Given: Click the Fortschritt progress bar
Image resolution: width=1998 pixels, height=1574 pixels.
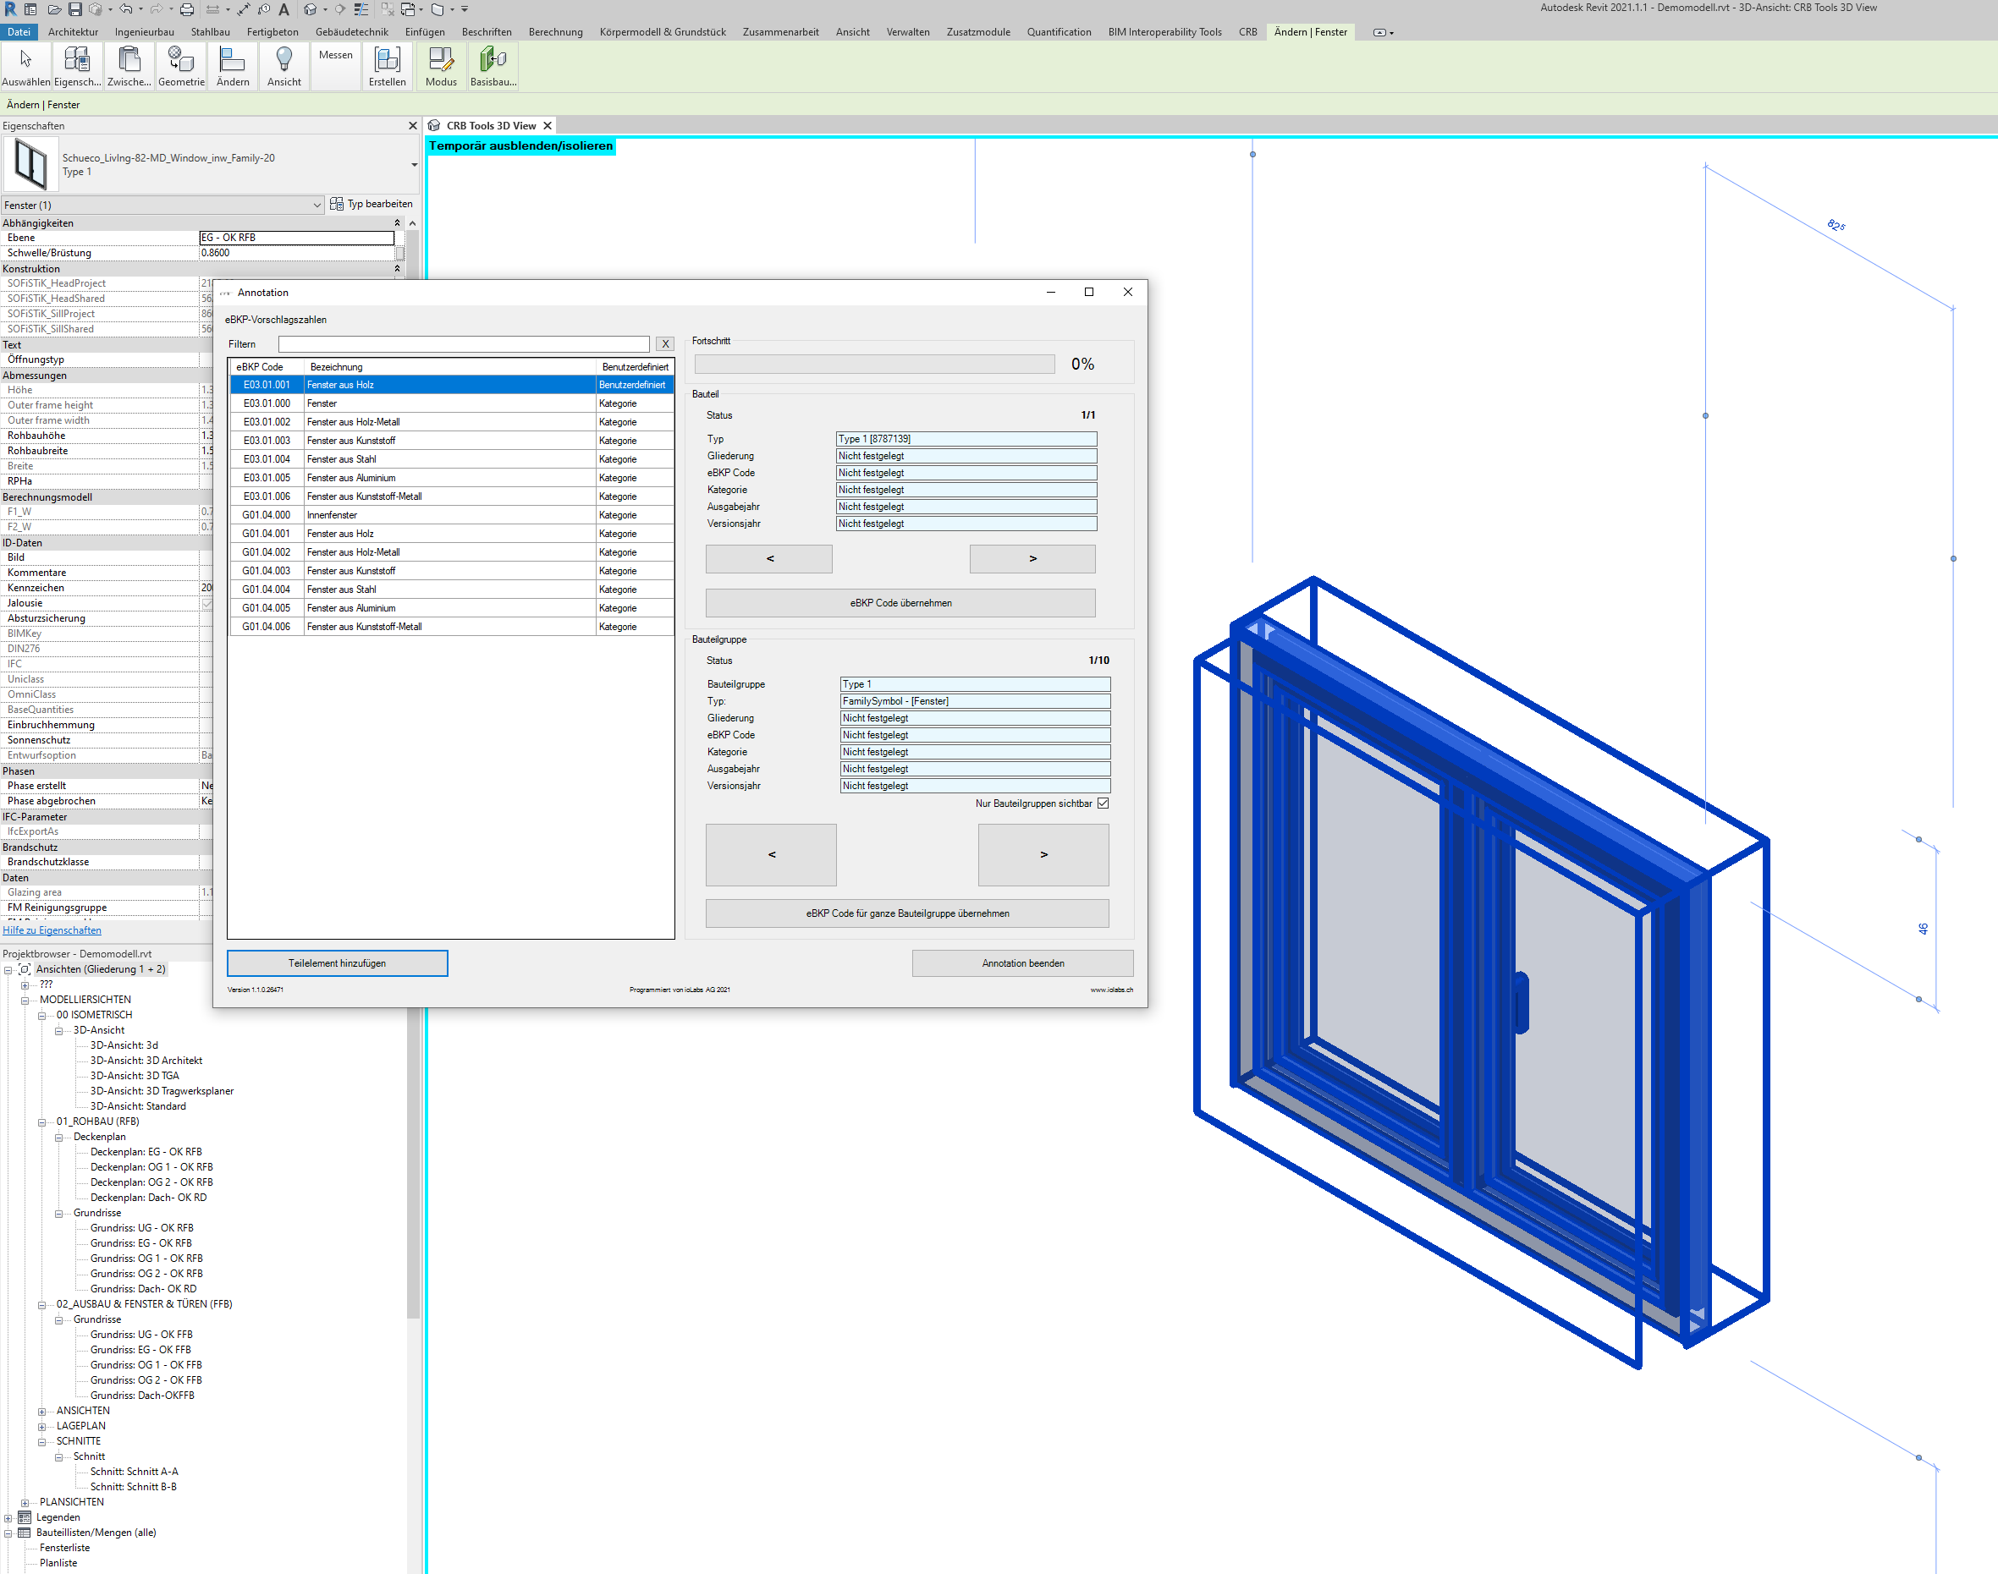Looking at the screenshot, I should click(874, 364).
